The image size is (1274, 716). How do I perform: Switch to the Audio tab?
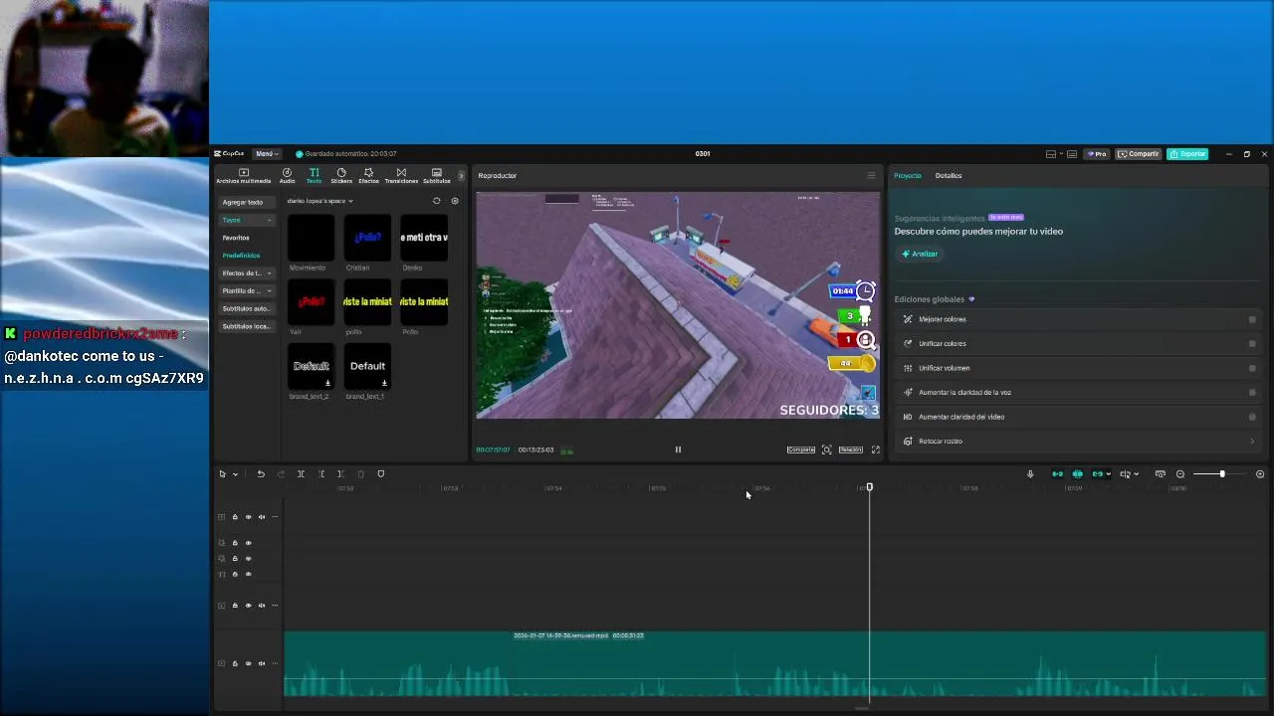287,176
